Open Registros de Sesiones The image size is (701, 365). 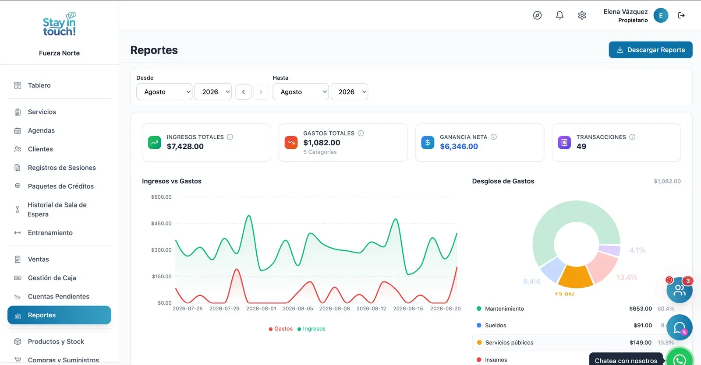click(x=59, y=168)
